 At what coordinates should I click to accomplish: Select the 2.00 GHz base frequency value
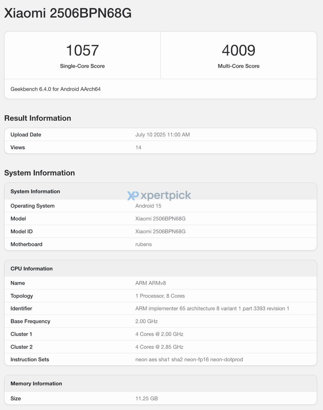point(146,321)
